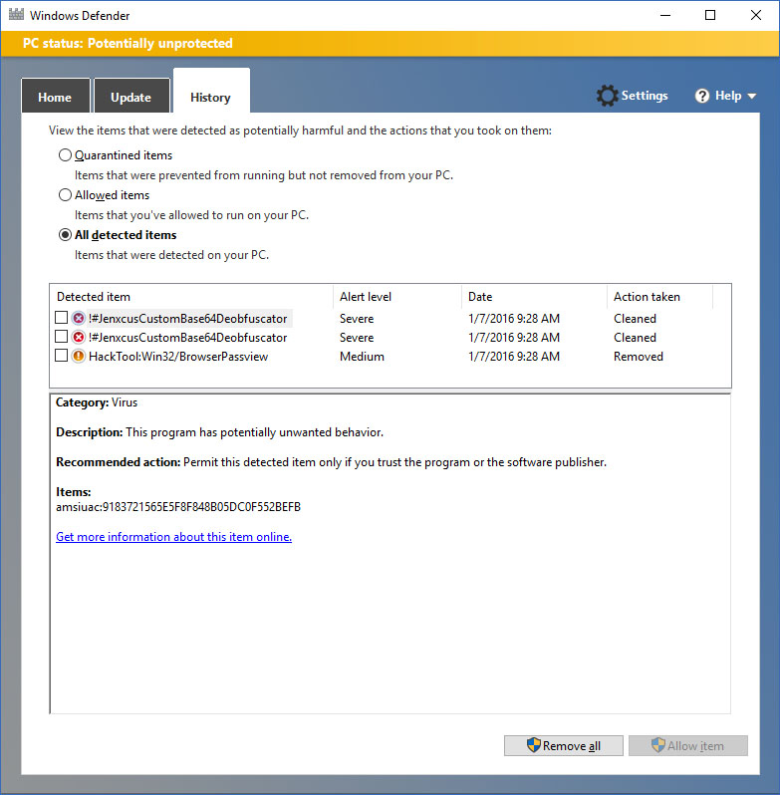This screenshot has width=780, height=795.
Task: Close the Windows Defender window
Action: pos(756,15)
